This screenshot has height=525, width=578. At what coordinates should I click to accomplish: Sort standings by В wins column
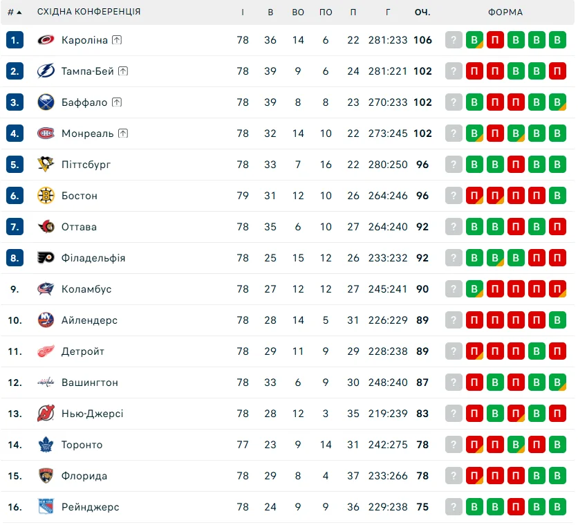point(270,12)
